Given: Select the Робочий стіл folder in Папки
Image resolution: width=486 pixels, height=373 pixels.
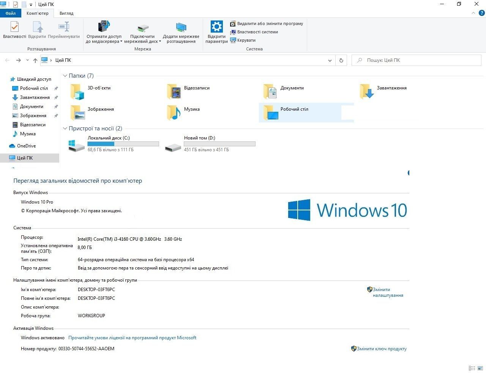Looking at the screenshot, I should click(306, 113).
